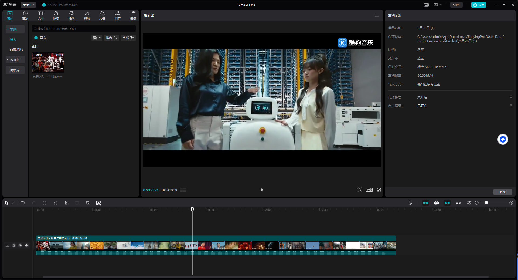Open the 音频 audio tab
The image size is (518, 280).
25,15
